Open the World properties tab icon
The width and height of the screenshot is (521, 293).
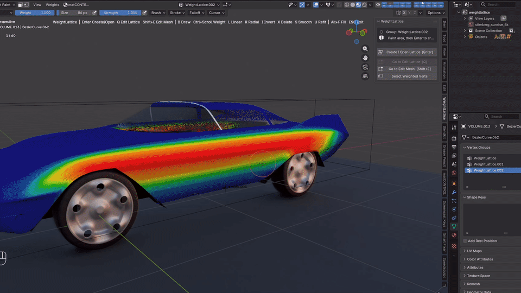tap(454, 173)
